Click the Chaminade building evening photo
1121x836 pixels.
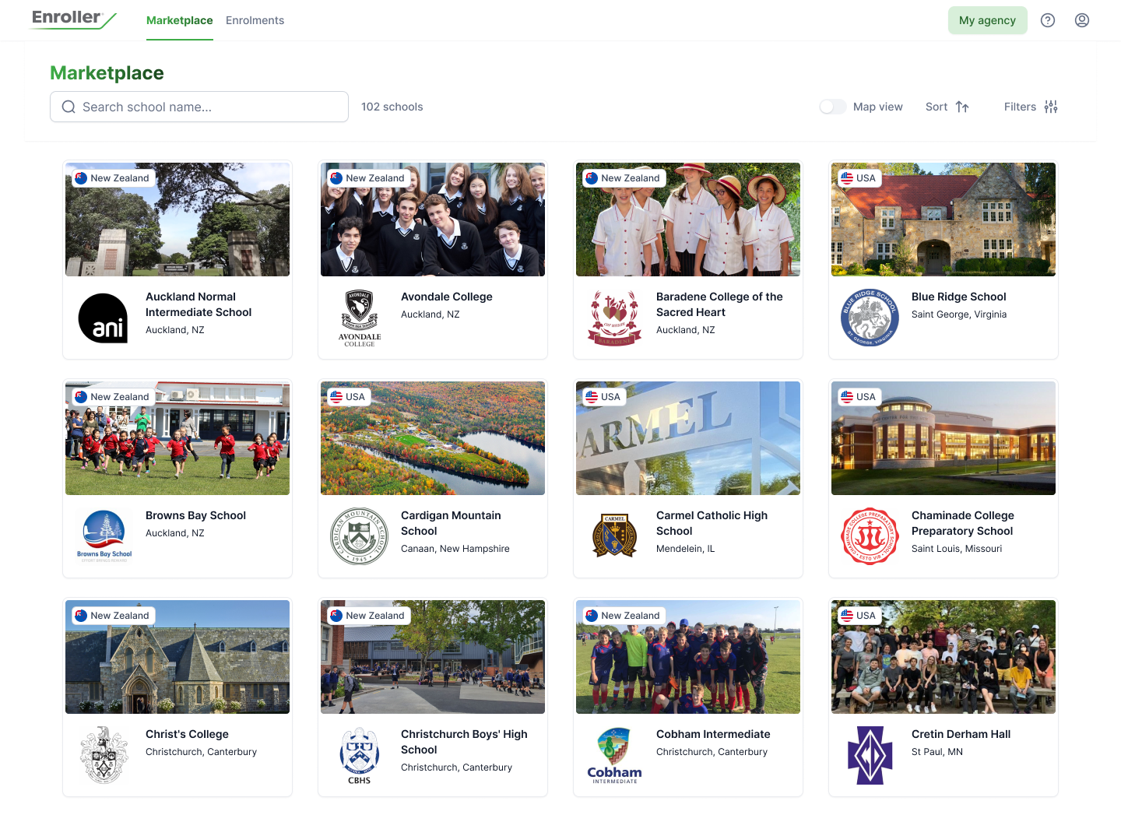click(944, 438)
